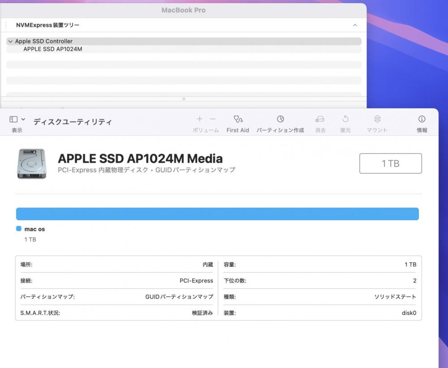Click the S.M.A.R.T.状況 label

[40, 313]
